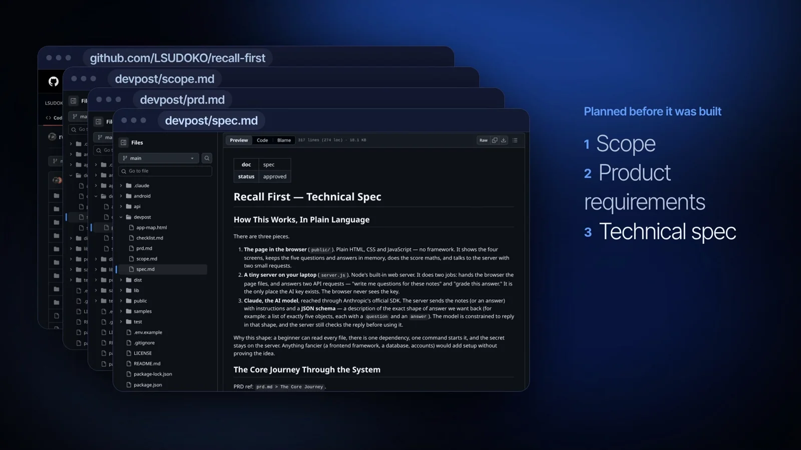Screen dimensions: 801x450
Task: Click the public folder icon
Action: (129, 301)
